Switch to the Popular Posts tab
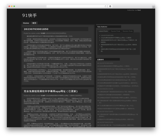Image resolution: width=162 pixels, height=137 pixels. pyautogui.click(x=115, y=31)
